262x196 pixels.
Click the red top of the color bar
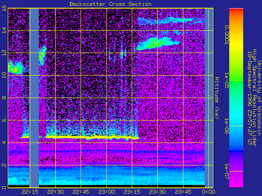coord(236,10)
